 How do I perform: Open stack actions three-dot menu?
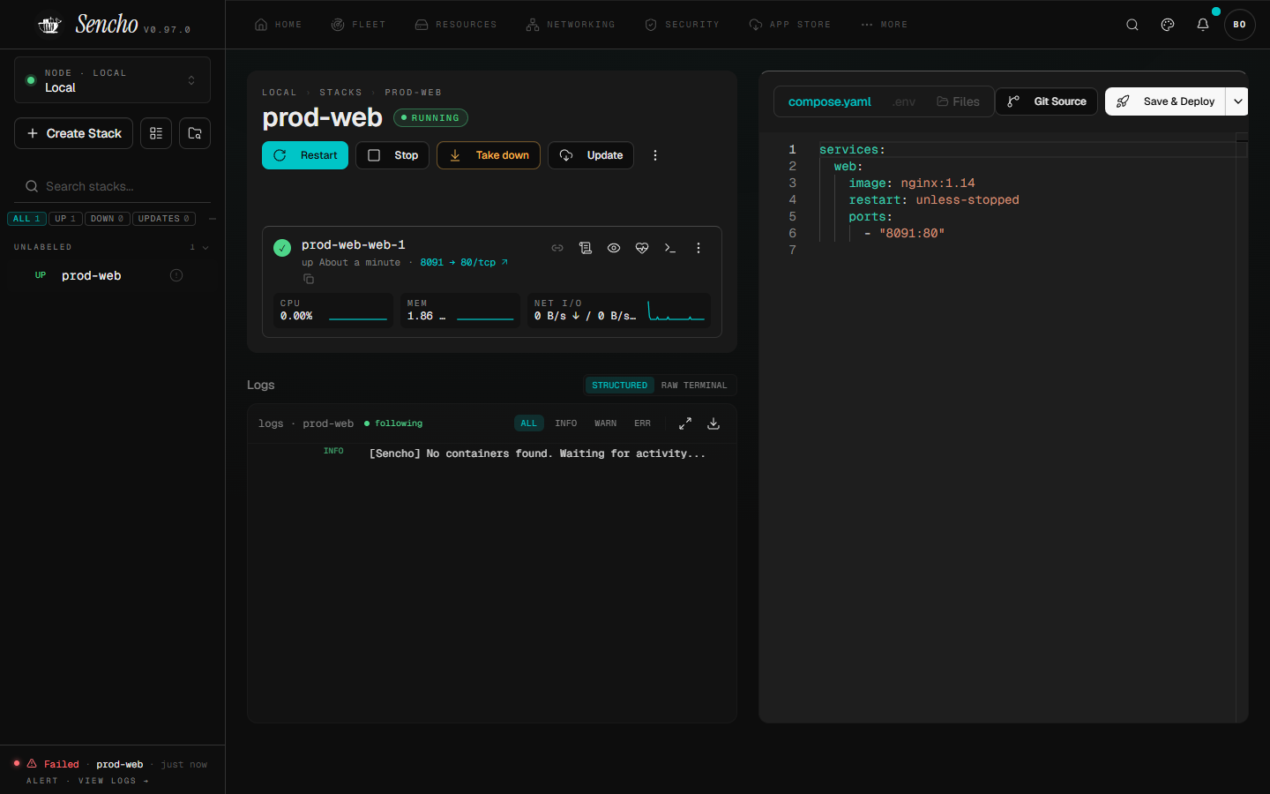655,155
